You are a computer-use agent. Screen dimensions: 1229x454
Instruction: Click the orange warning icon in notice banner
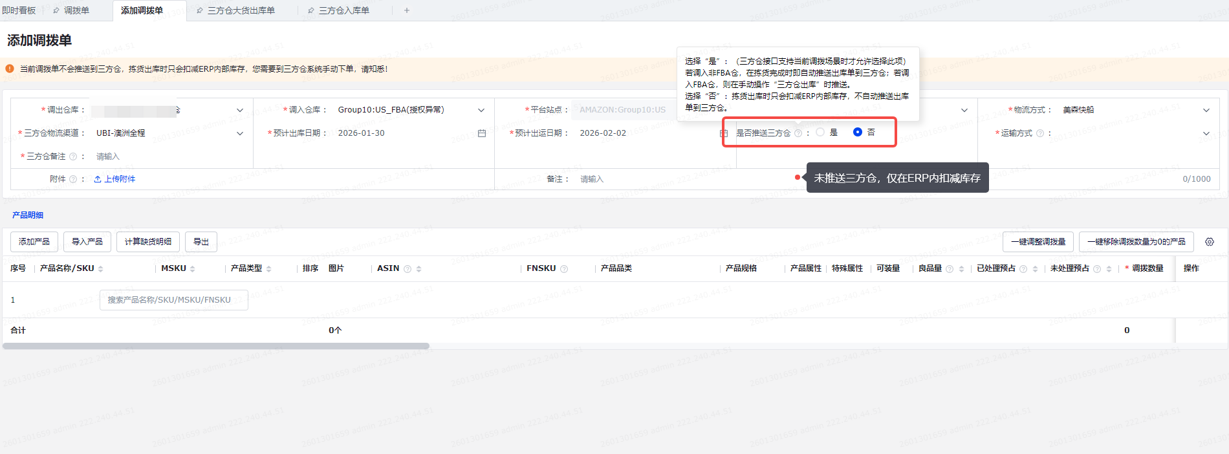point(10,69)
